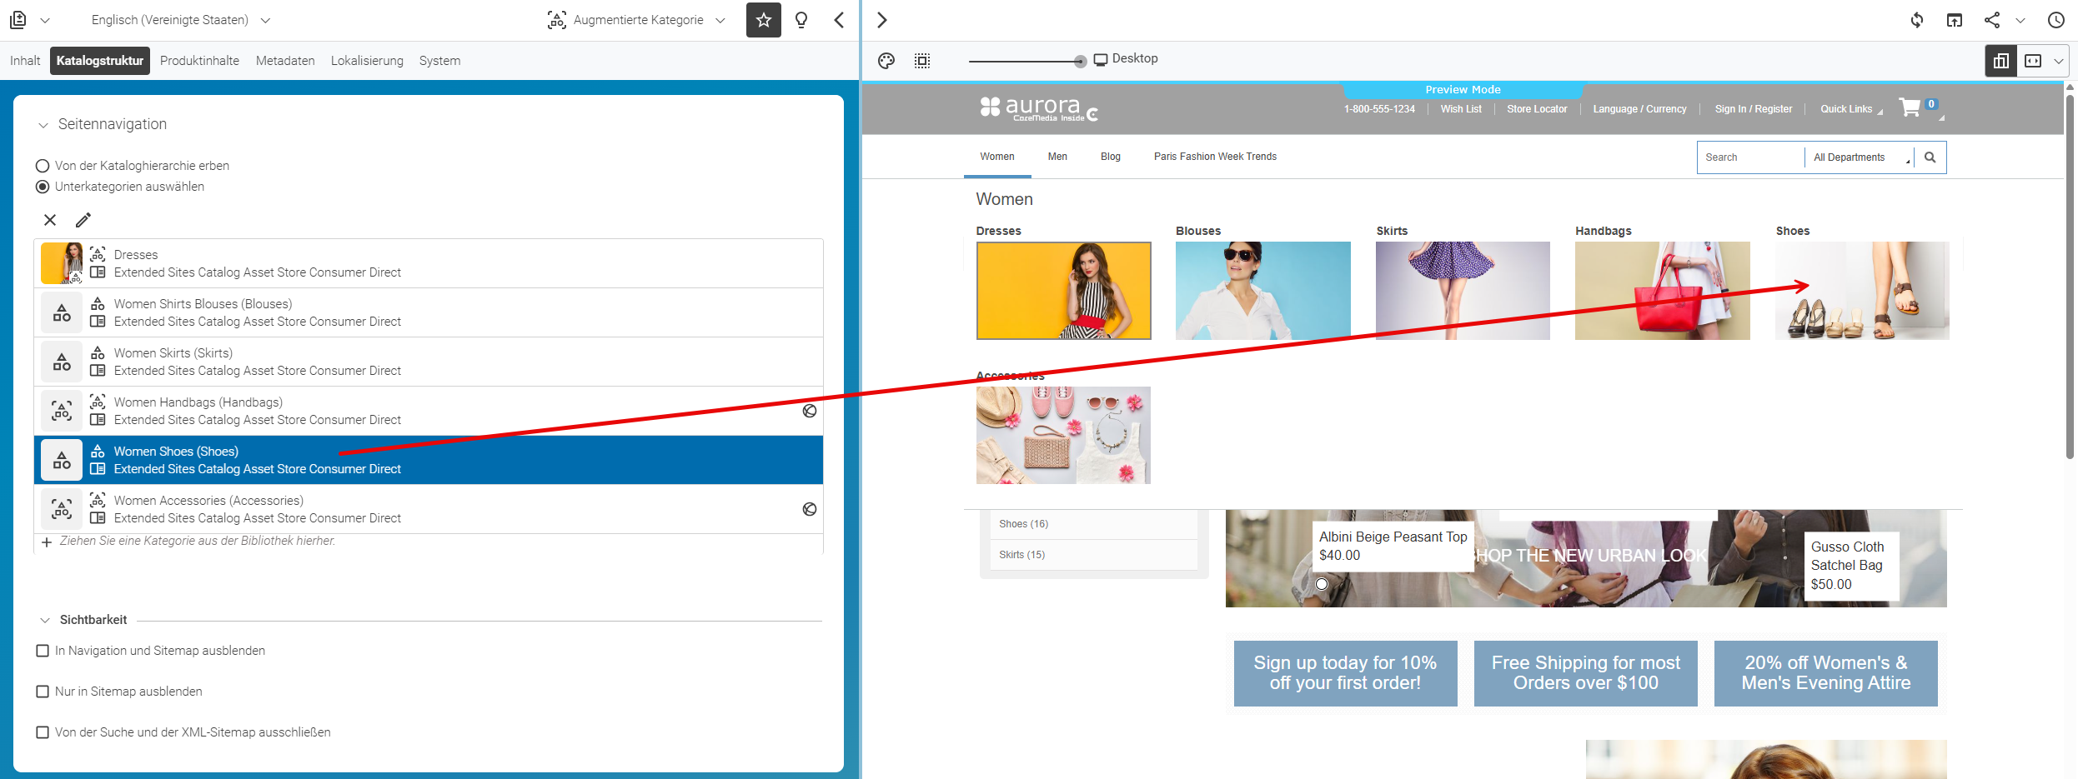Click the Store Locator link

[1537, 109]
